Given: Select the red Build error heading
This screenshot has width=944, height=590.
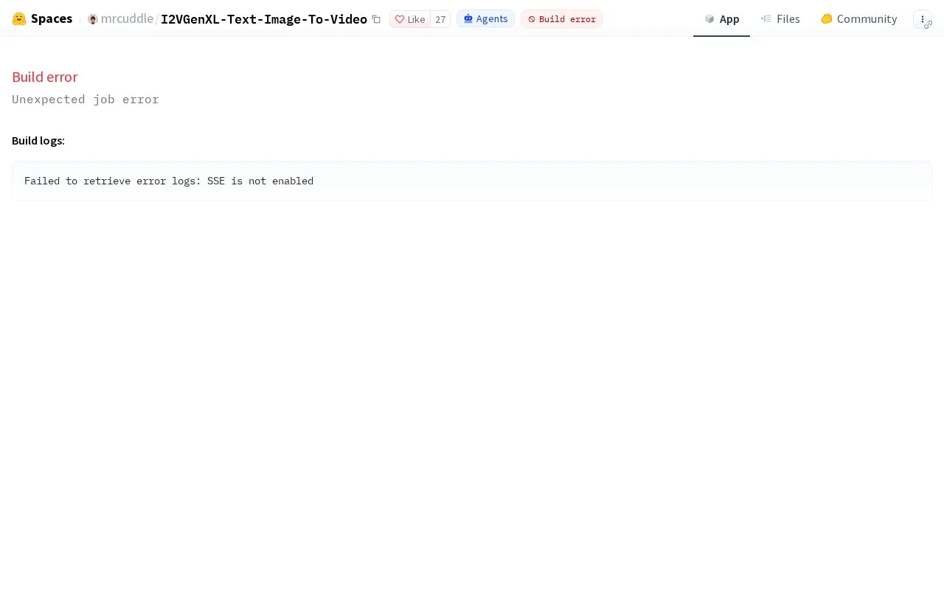Looking at the screenshot, I should [45, 77].
